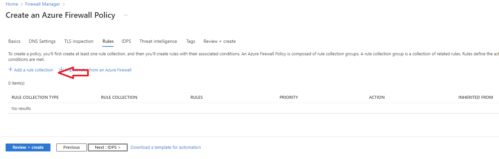This screenshot has height=159, width=499.
Task: Proceed with the Next : IDPS button
Action: click(108, 147)
